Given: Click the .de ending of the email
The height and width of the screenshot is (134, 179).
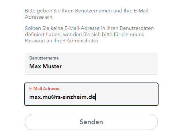Looking at the screenshot, I should pos(91,97).
